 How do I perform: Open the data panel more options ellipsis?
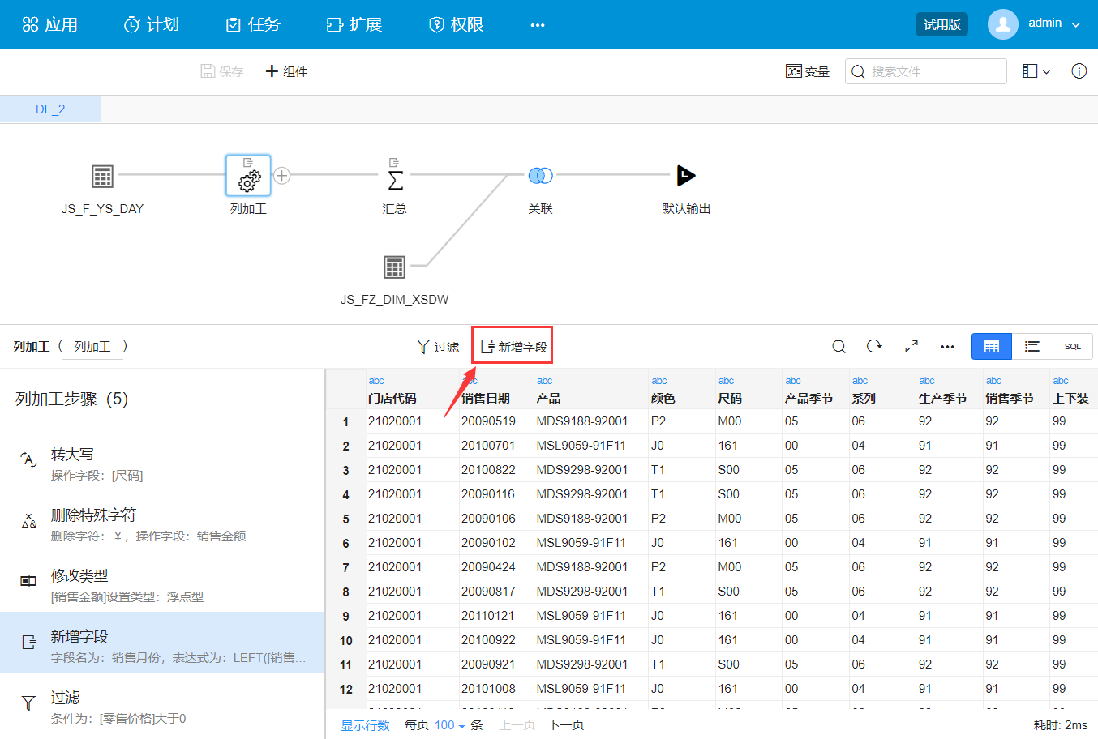[947, 347]
